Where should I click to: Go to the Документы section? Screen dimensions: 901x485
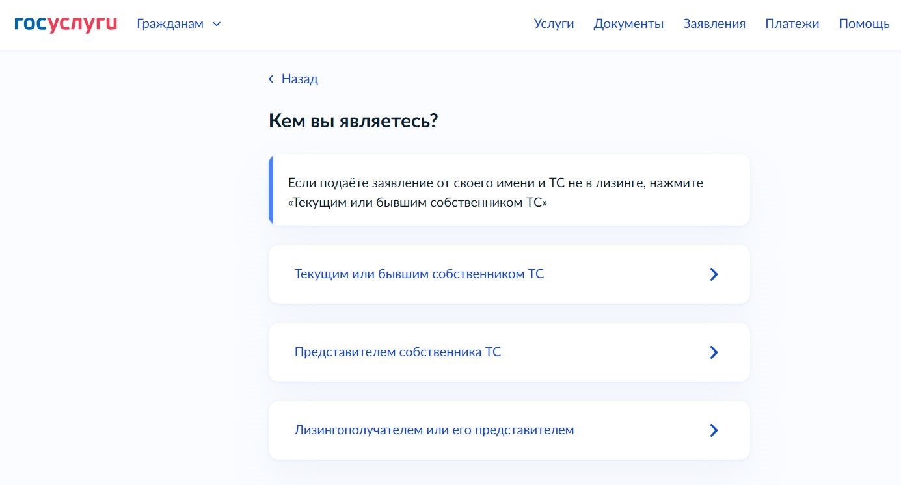point(628,24)
